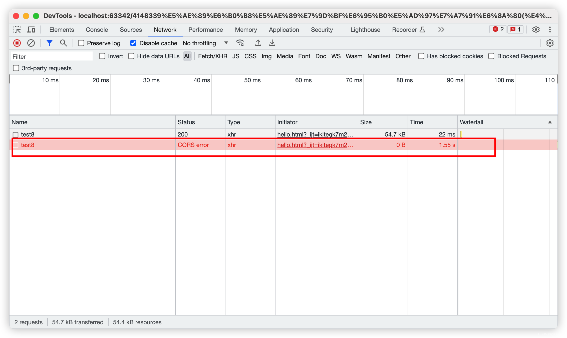The height and width of the screenshot is (338, 567).
Task: Check Blocked Requests option
Action: (491, 56)
